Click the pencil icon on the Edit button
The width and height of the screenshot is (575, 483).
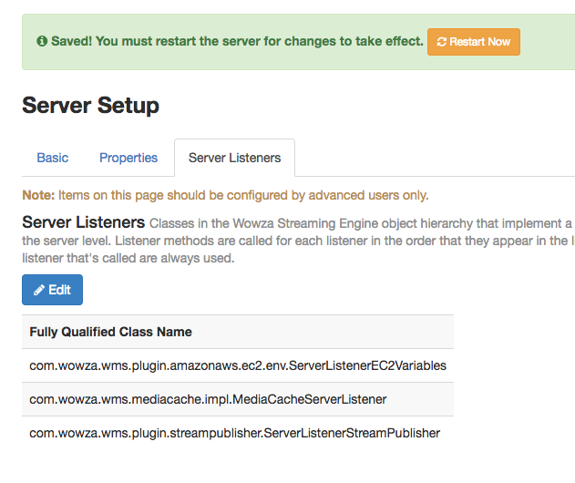click(38, 290)
